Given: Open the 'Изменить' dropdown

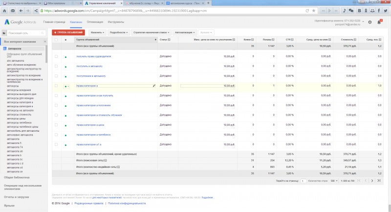Looking at the screenshot, I should click(96, 32).
